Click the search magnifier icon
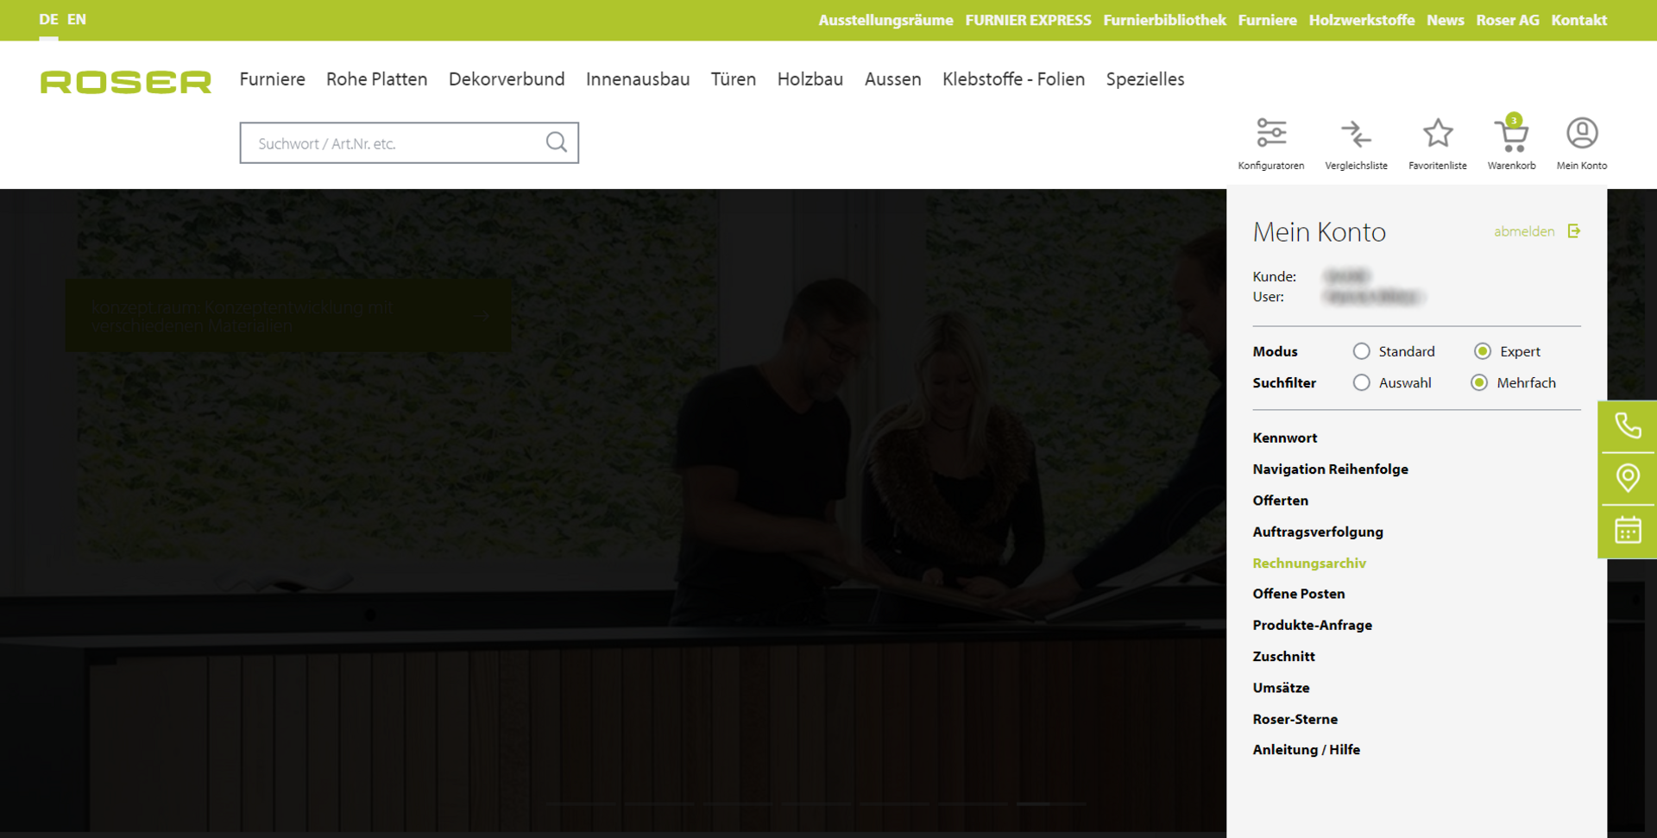This screenshot has height=838, width=1657. (557, 142)
